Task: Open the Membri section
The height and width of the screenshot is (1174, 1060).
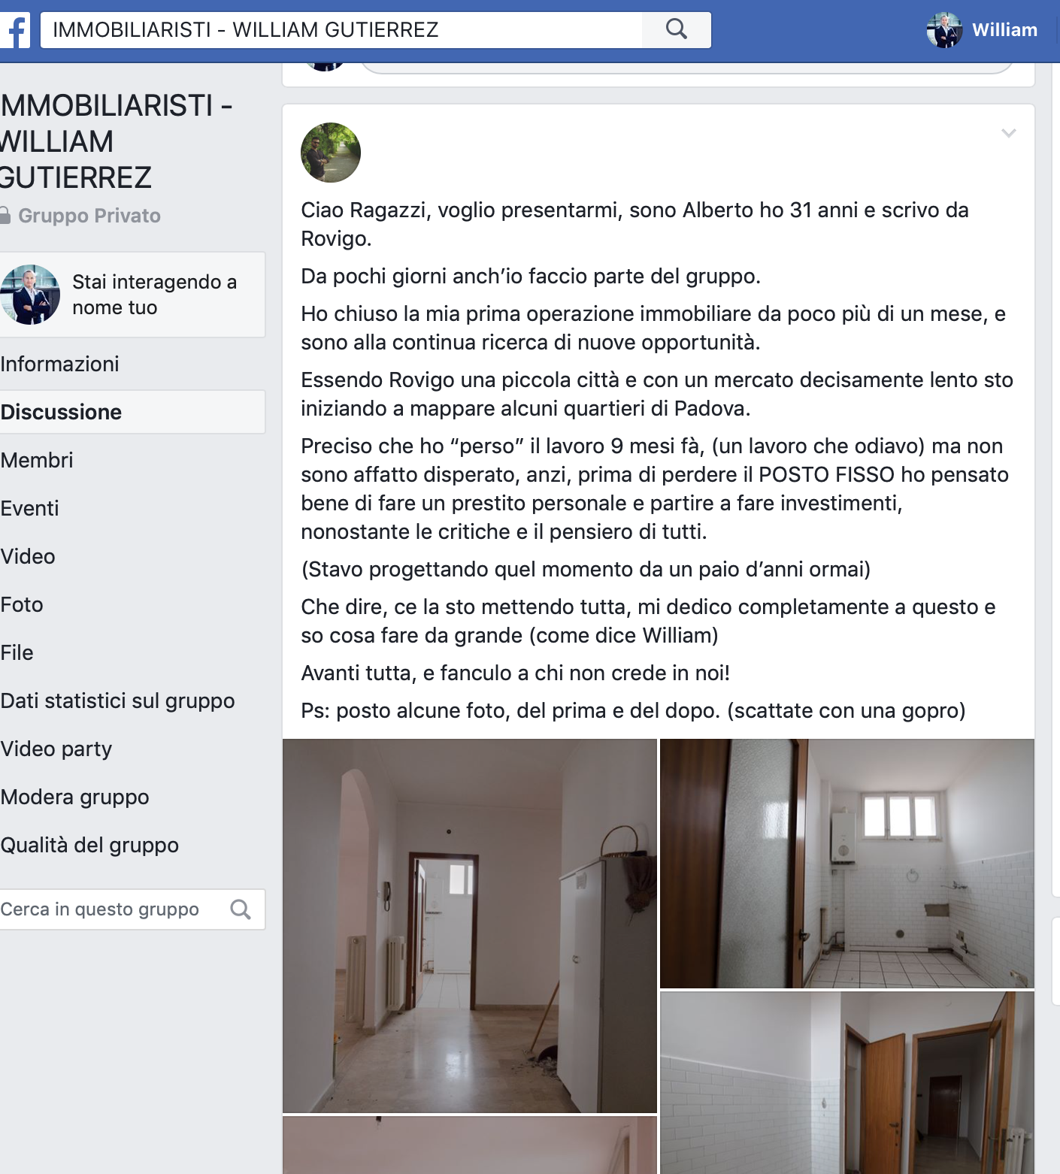Action: tap(37, 460)
